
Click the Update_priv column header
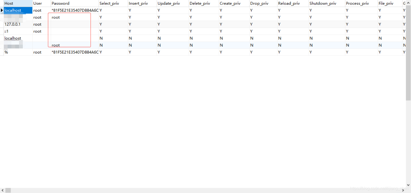(173, 3)
